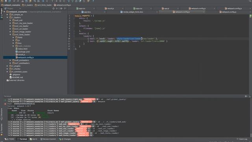This screenshot has width=252, height=142.
Task: Click External Libraries icon in tree
Action: tap(7, 80)
